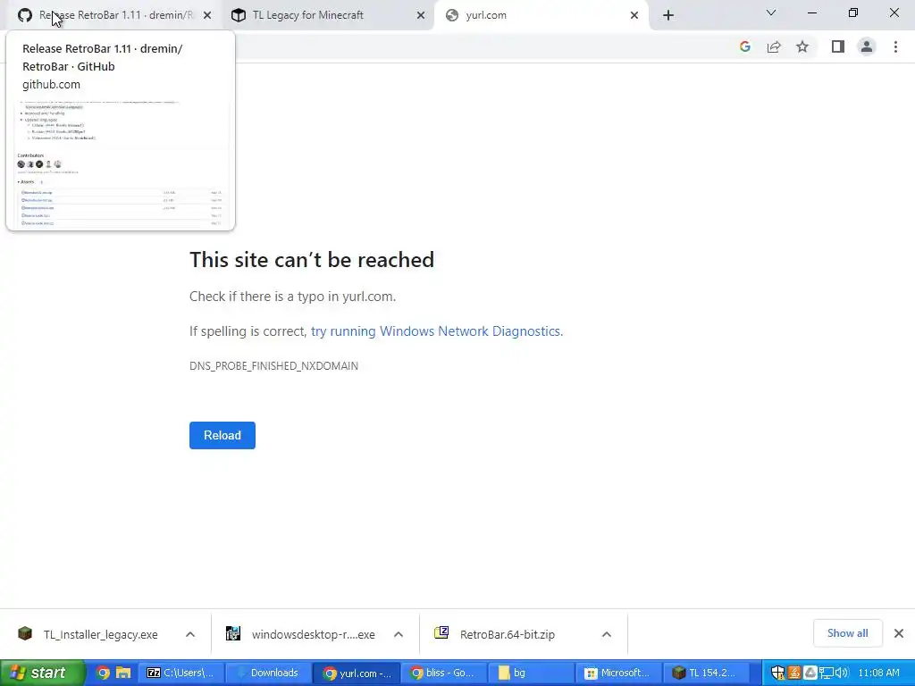Screen dimensions: 915x686
Task: Open a new tab with plus button
Action: [x=668, y=16]
